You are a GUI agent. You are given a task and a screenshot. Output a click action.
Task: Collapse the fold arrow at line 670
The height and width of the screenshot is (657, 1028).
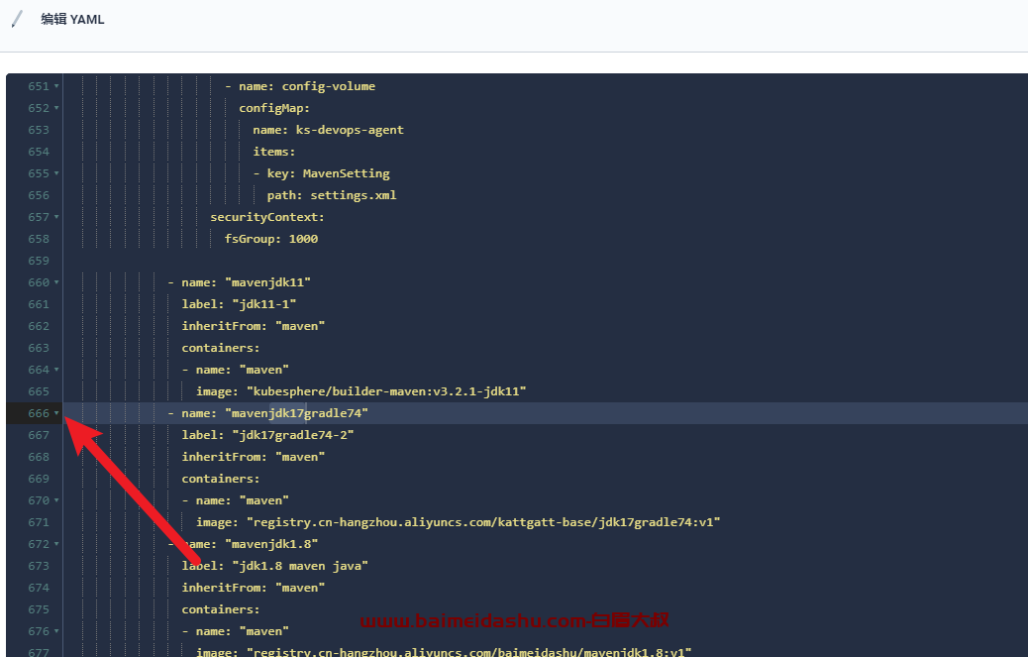56,500
